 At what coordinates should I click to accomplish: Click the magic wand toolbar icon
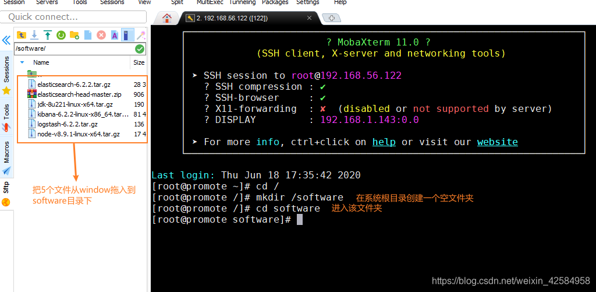tap(141, 36)
